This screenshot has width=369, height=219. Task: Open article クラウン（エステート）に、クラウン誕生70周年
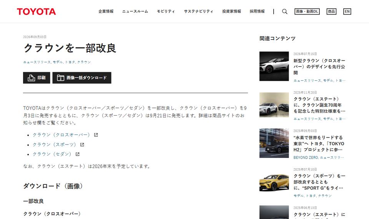[x=319, y=105]
